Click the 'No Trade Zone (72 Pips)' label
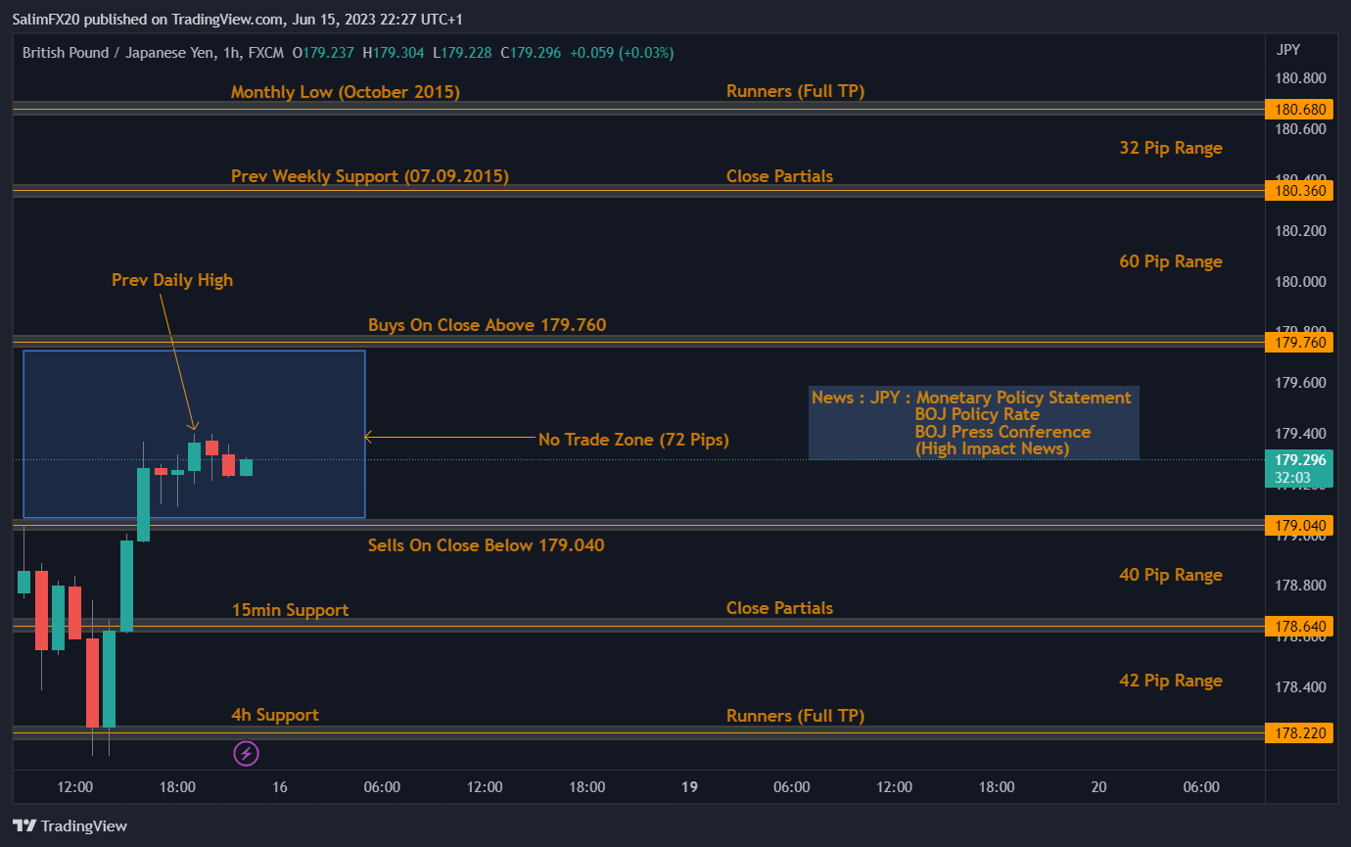1351x847 pixels. (x=633, y=440)
